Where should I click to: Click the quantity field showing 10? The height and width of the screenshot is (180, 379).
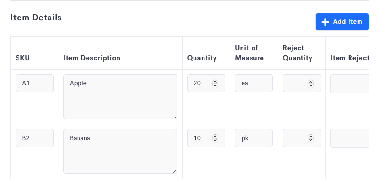point(206,138)
